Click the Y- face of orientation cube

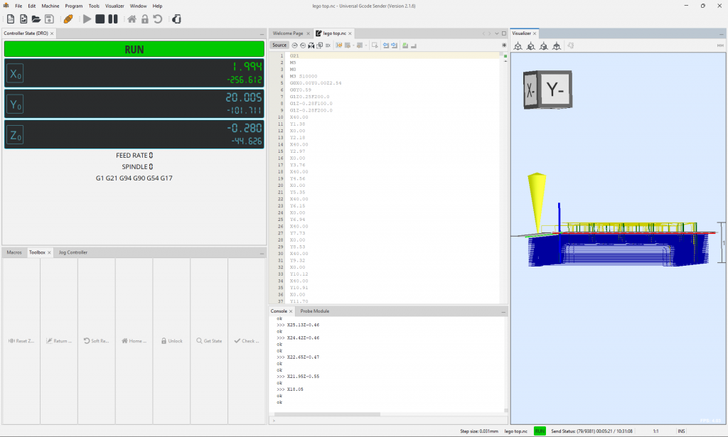(555, 90)
